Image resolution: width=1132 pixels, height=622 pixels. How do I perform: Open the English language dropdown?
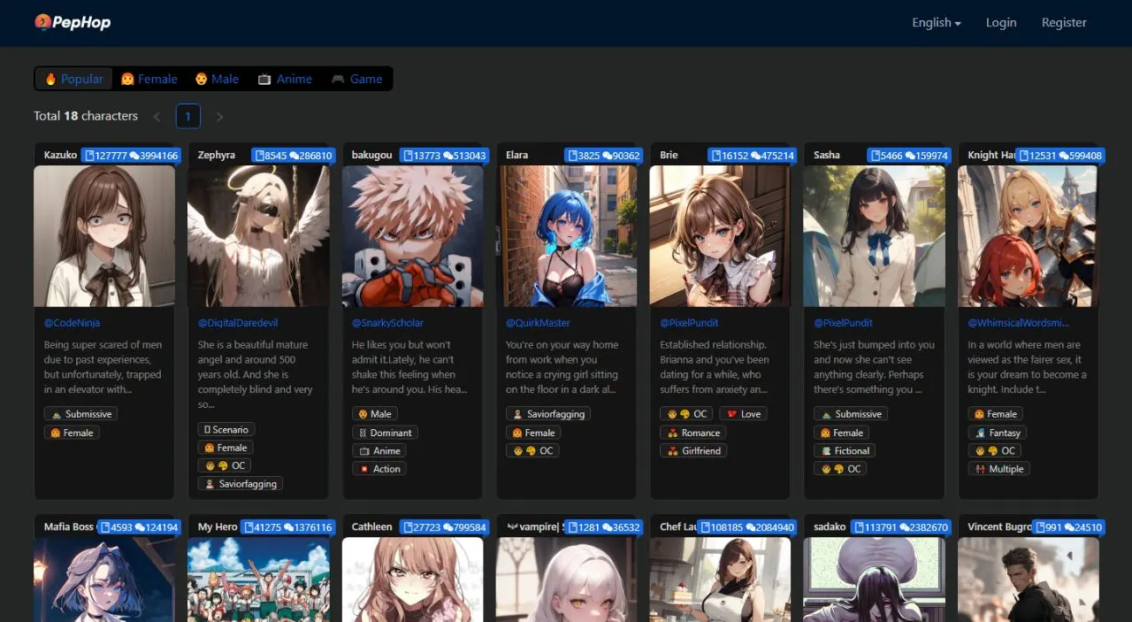937,23
